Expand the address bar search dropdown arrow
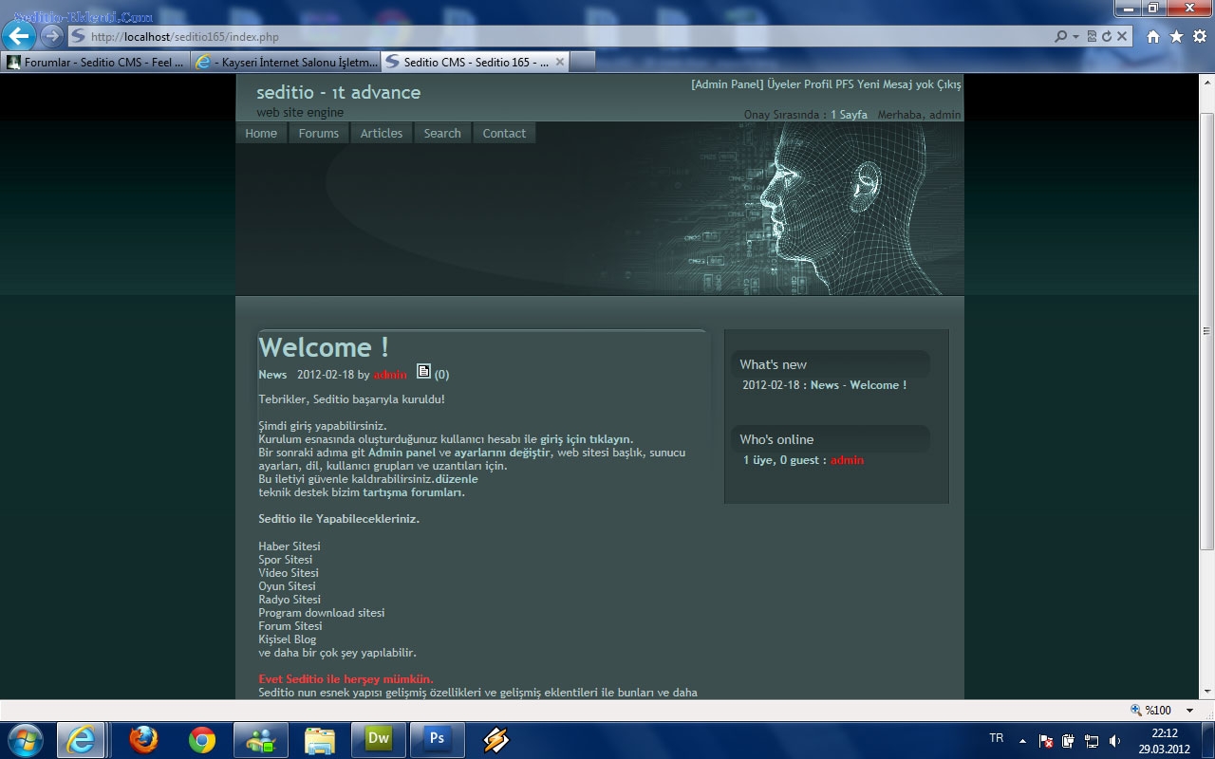This screenshot has height=759, width=1215. pyautogui.click(x=1075, y=36)
